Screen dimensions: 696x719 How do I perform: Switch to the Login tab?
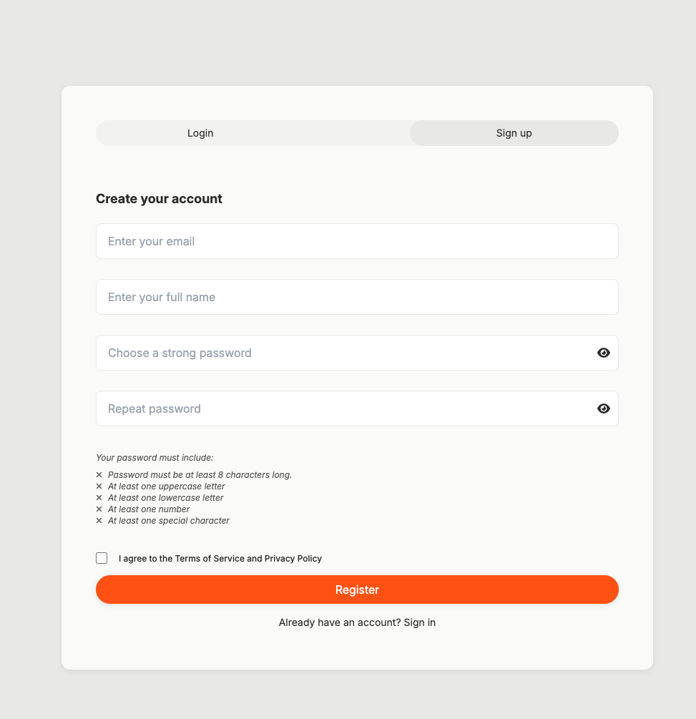(200, 133)
